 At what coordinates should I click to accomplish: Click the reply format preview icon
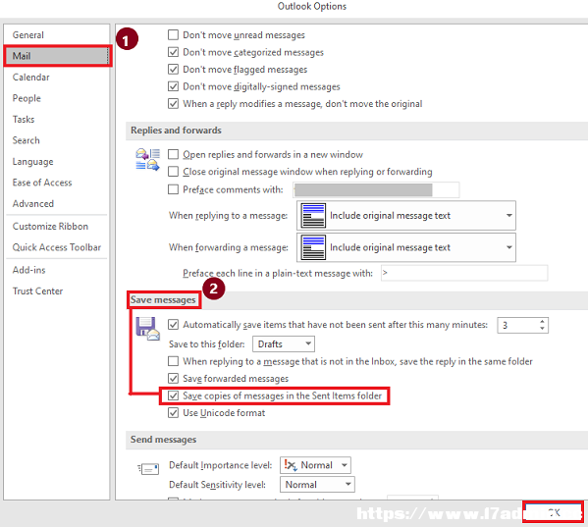(x=313, y=216)
